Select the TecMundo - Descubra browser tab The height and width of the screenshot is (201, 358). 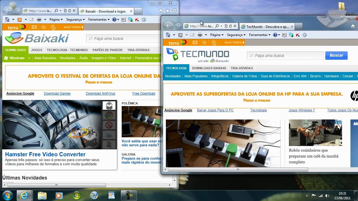(x=267, y=27)
